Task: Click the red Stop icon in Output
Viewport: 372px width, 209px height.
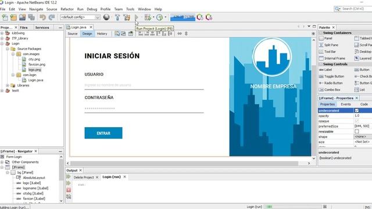Action: click(69, 190)
